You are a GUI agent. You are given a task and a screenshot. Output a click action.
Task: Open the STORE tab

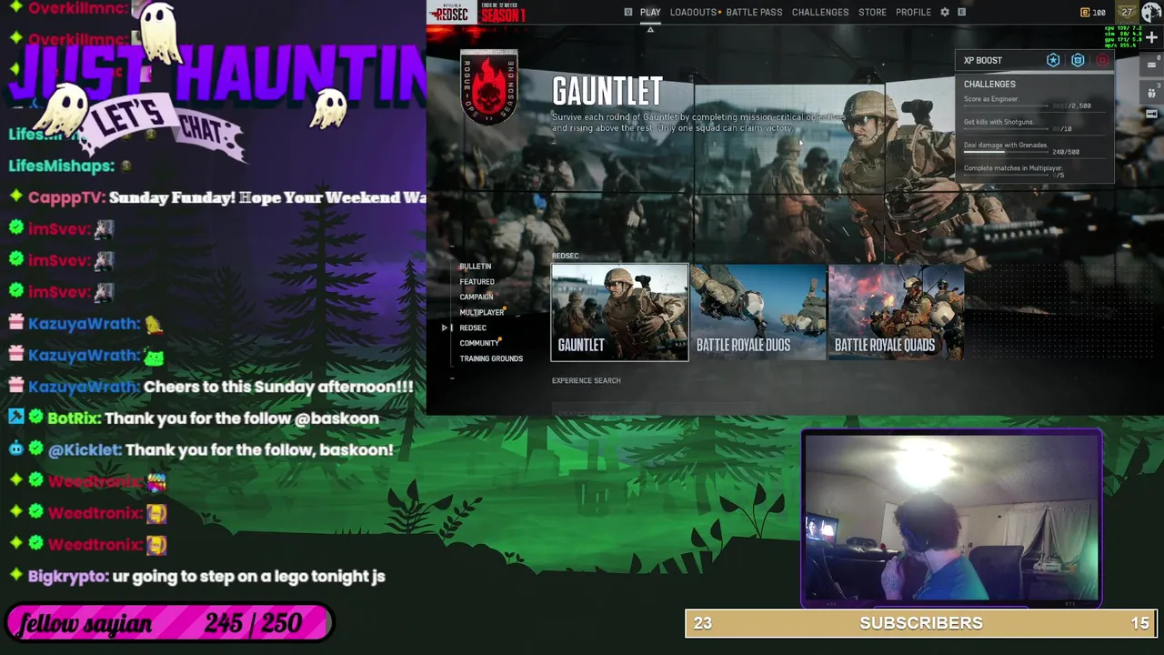[x=872, y=12]
